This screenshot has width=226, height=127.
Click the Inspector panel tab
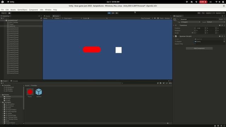[178, 16]
